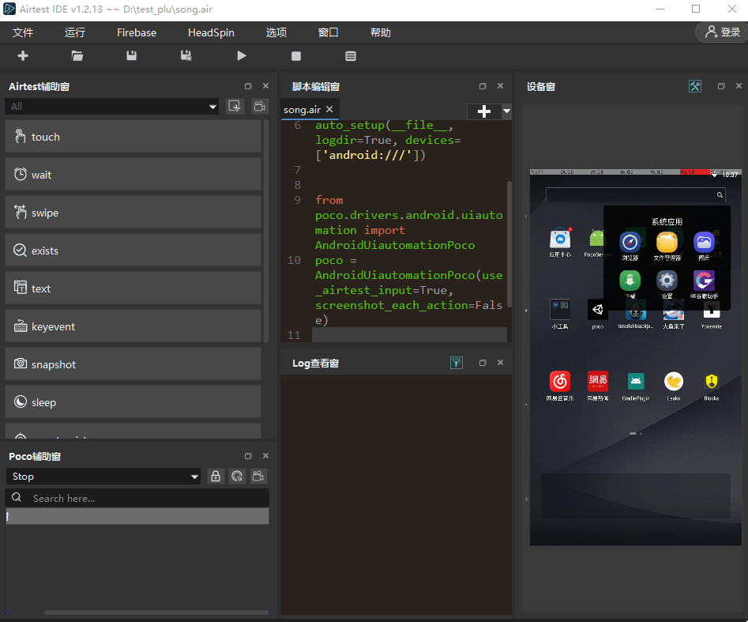Image resolution: width=748 pixels, height=622 pixels.
Task: Toggle the Poco lock icon
Action: coord(216,477)
